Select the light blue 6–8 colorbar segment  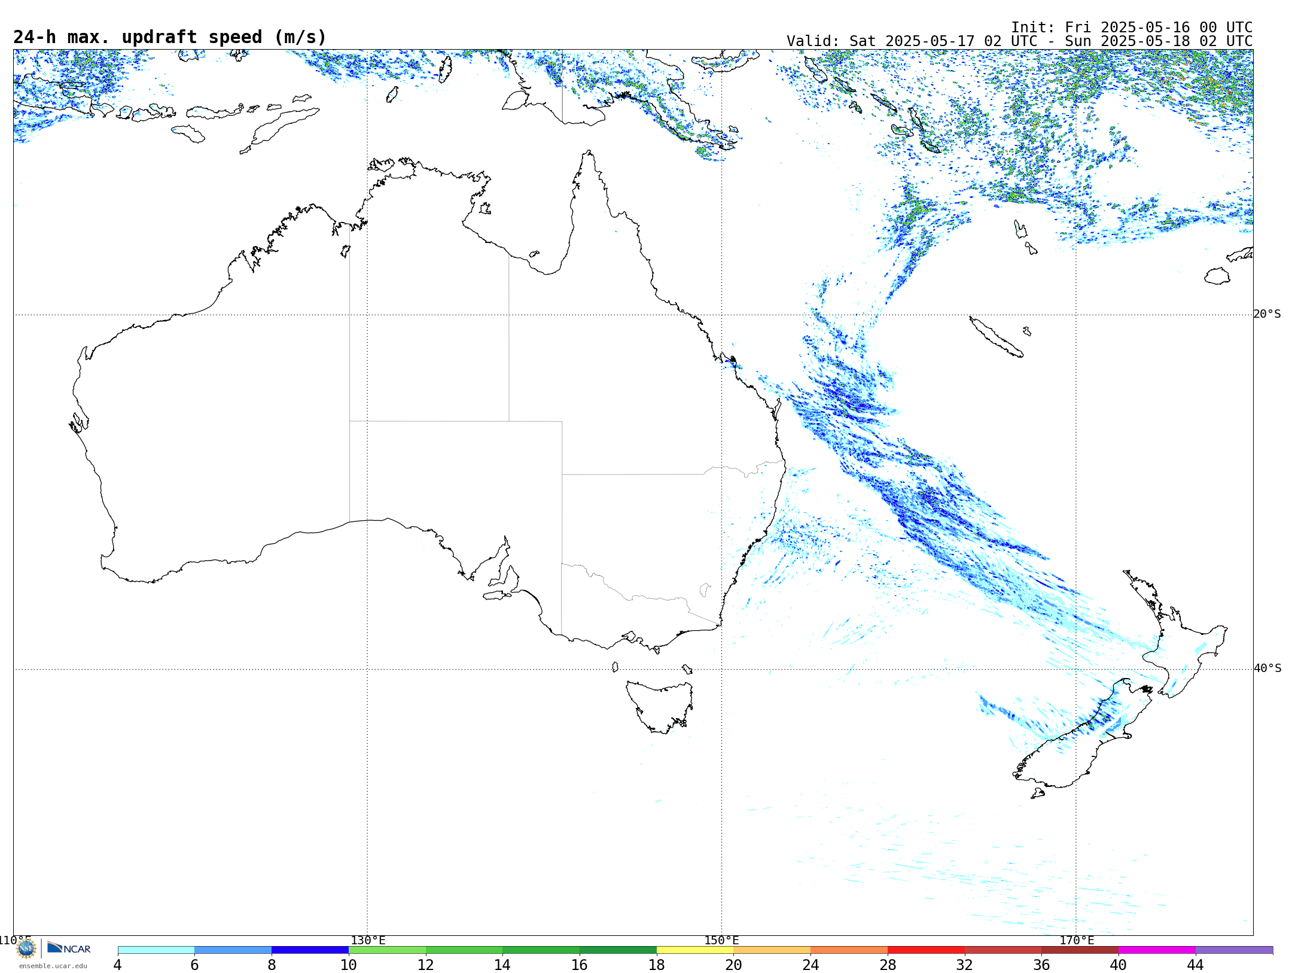[233, 950]
